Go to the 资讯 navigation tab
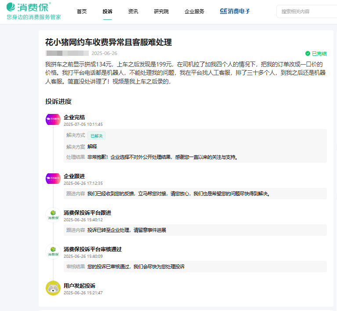 click(x=133, y=11)
